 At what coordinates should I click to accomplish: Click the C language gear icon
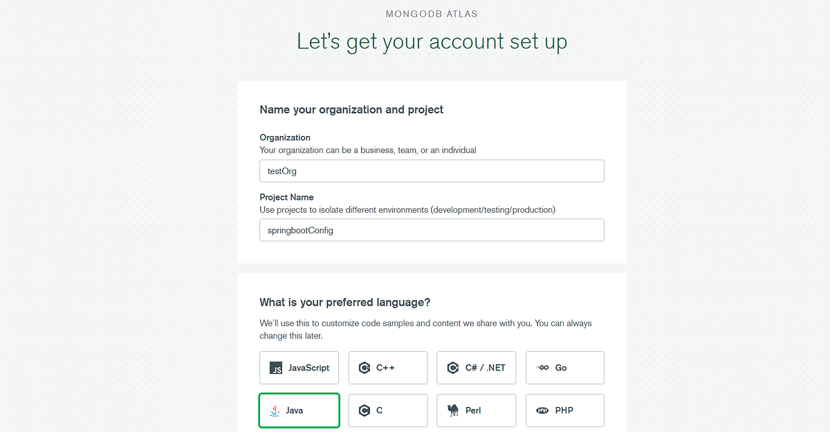[365, 410]
